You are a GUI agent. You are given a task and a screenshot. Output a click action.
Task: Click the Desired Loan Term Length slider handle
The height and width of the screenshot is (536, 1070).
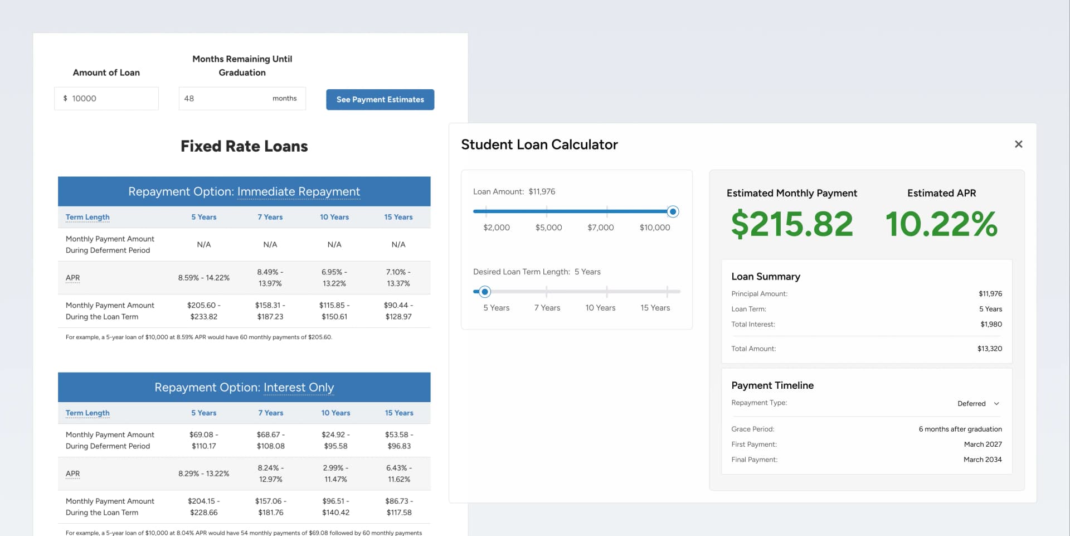point(484,291)
